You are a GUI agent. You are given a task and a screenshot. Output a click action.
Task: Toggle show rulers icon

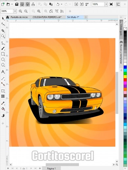118,4
